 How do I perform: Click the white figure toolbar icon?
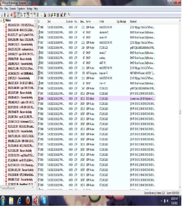coord(2,15)
